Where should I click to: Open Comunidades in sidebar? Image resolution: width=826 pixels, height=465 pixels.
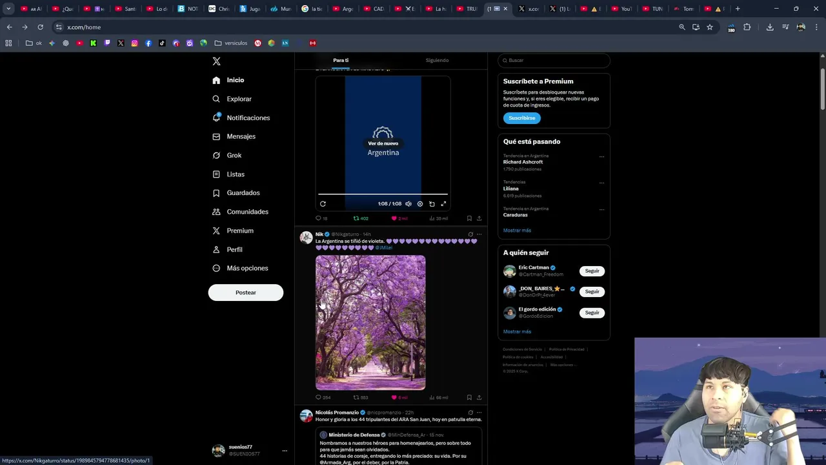tap(240, 212)
